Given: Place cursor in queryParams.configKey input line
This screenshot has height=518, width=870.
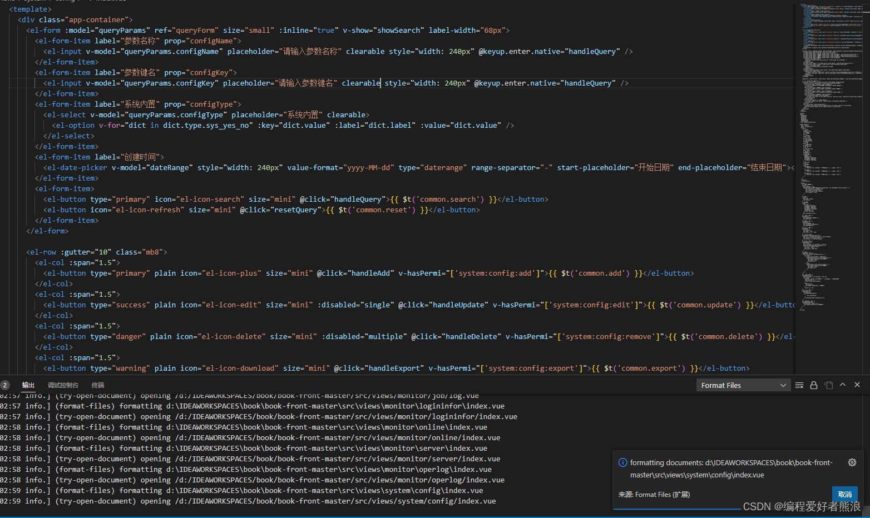Looking at the screenshot, I should point(336,83).
